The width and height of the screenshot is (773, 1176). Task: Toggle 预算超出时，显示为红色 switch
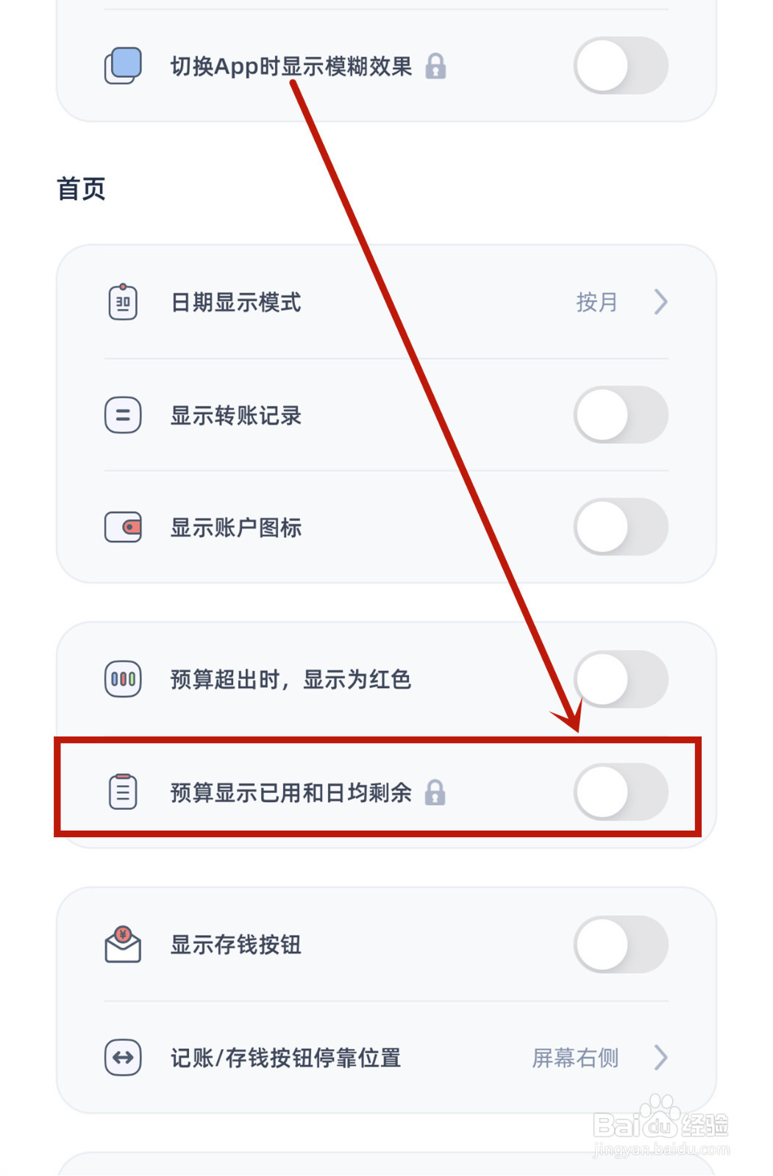[620, 679]
